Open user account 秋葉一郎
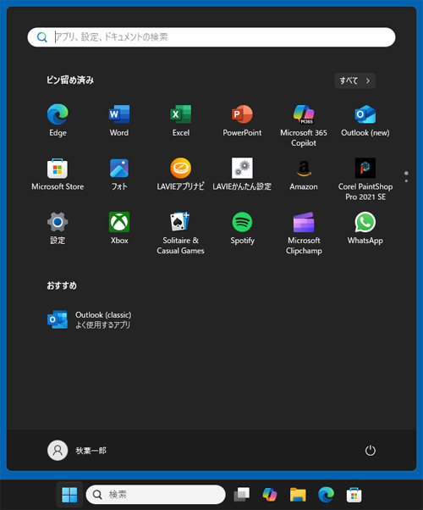Screen dimensions: 423x510 click(77, 451)
